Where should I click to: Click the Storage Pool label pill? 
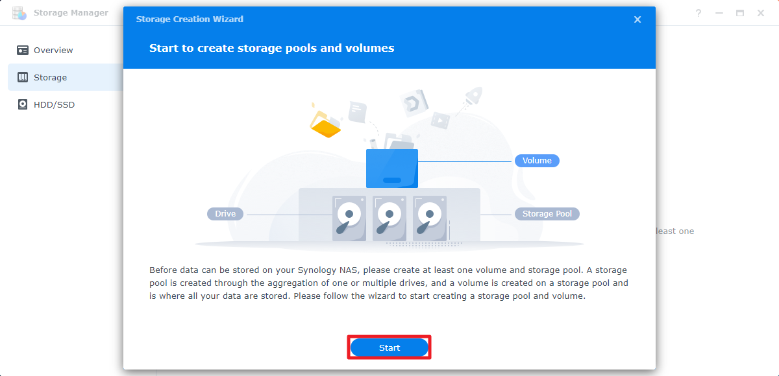[547, 214]
